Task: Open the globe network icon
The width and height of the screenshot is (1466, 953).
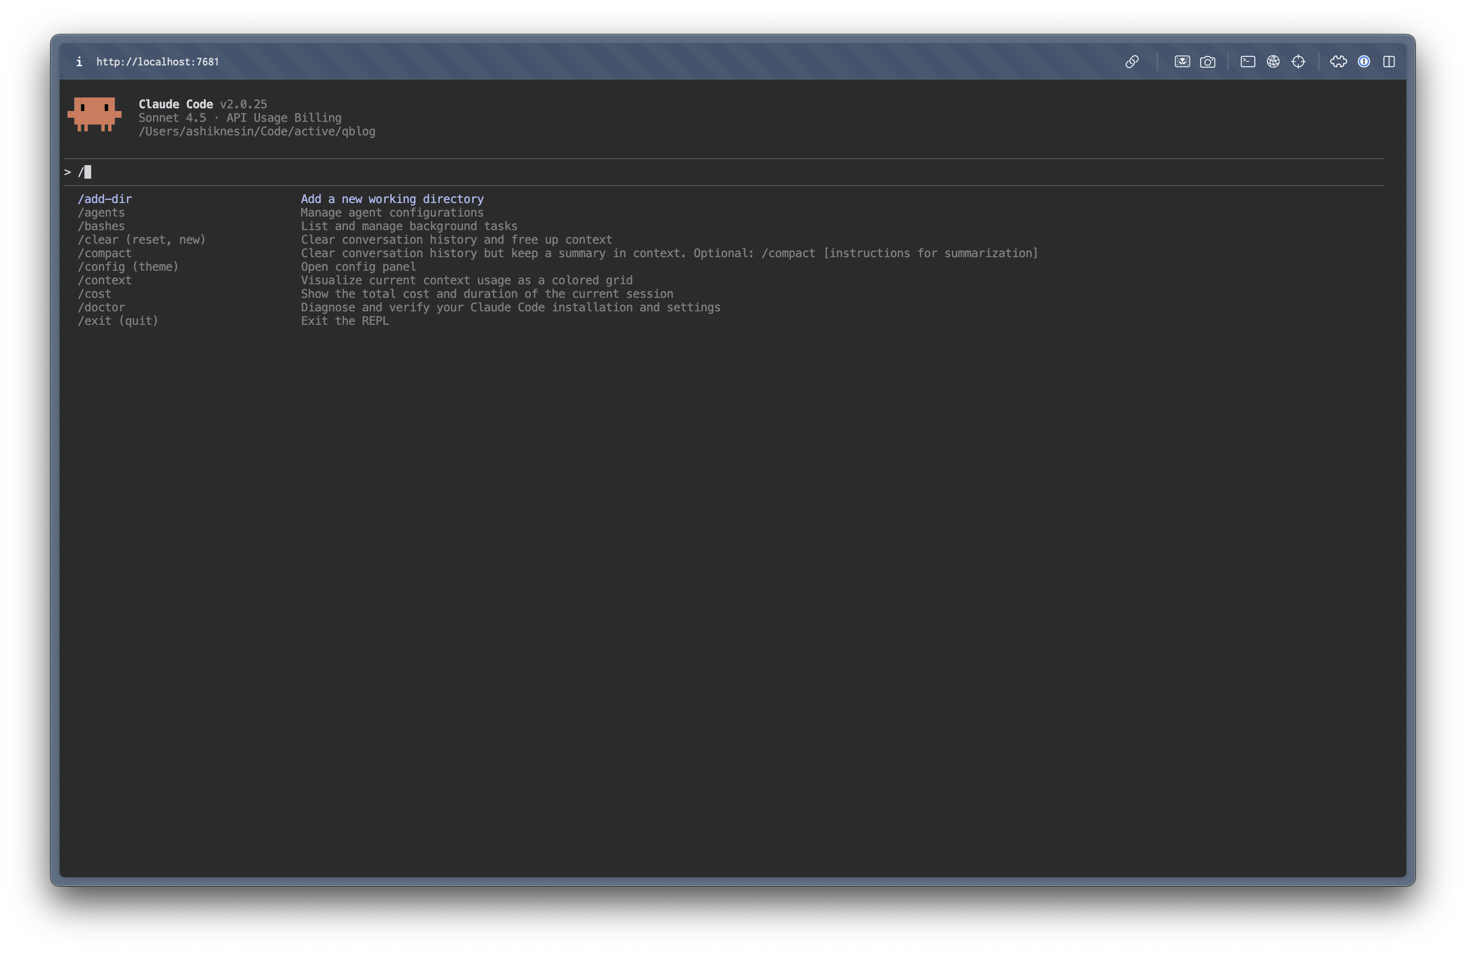Action: [1272, 61]
